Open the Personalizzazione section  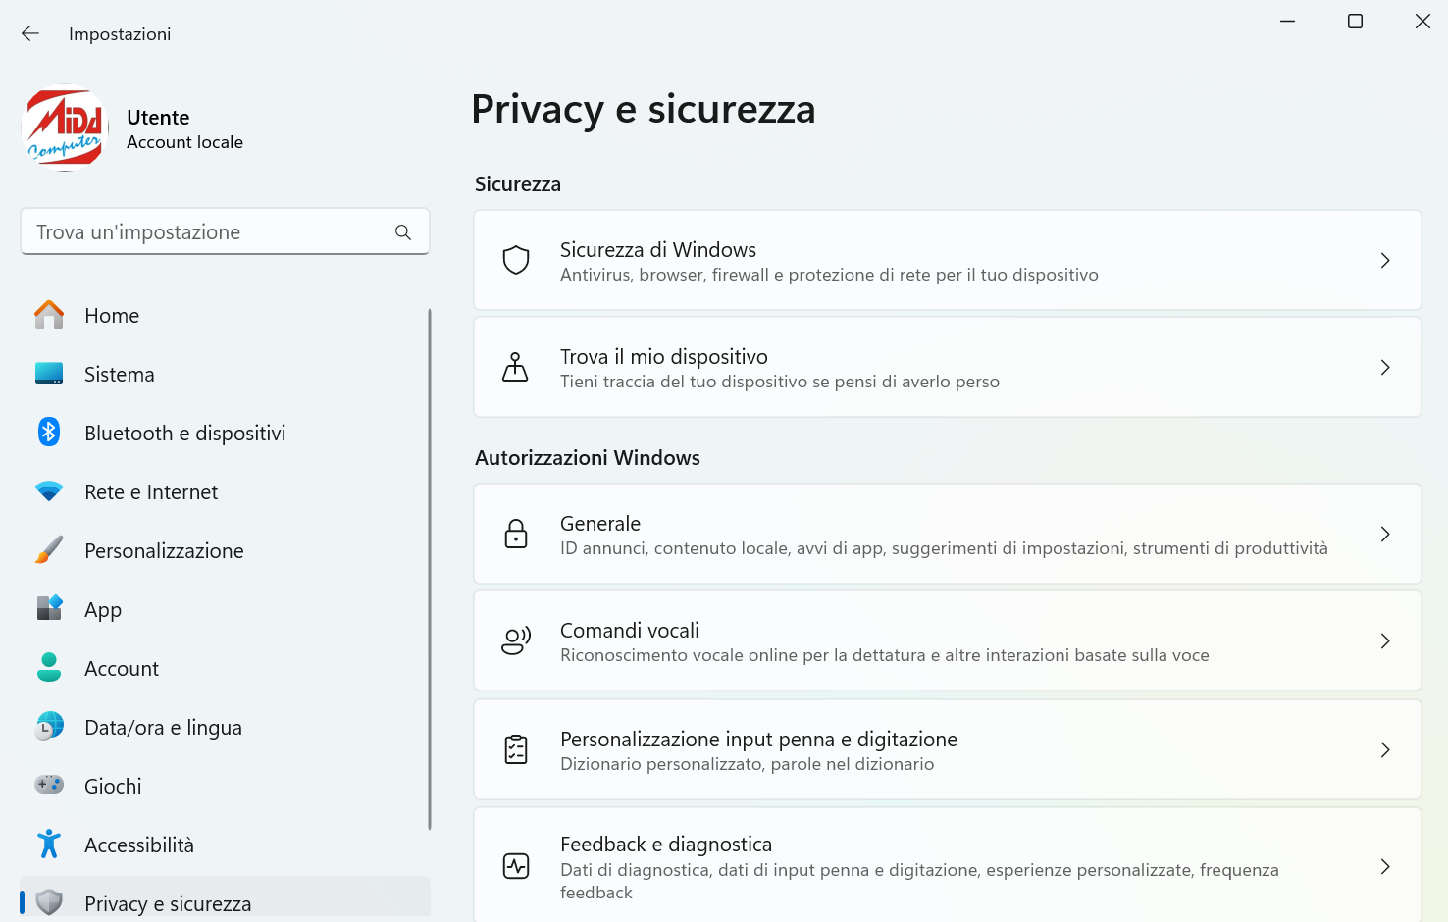click(225, 551)
